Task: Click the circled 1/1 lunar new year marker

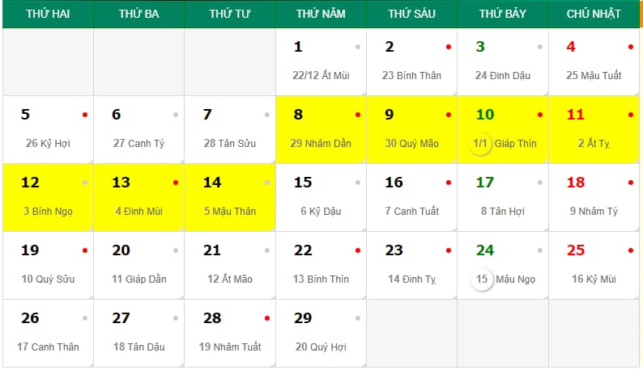Action: [x=480, y=144]
